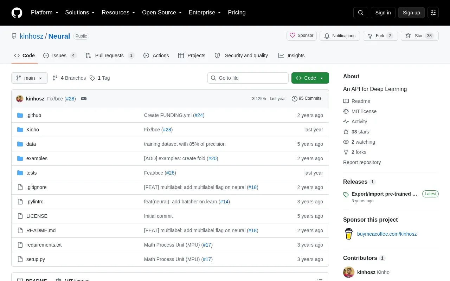
Task: Click the three-dot commit message expander
Action: (84, 99)
